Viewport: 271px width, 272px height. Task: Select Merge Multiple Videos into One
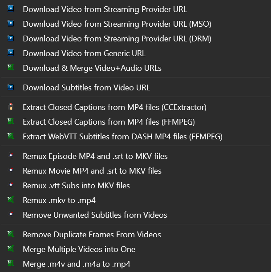coord(79,249)
